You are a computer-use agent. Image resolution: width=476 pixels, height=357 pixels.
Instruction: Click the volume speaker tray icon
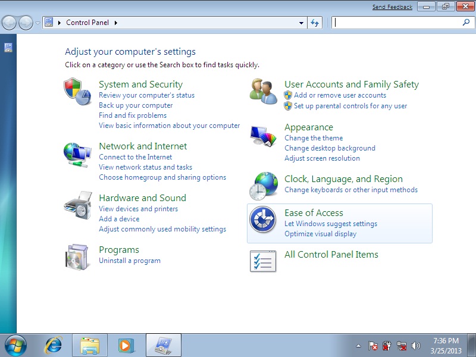(x=415, y=346)
